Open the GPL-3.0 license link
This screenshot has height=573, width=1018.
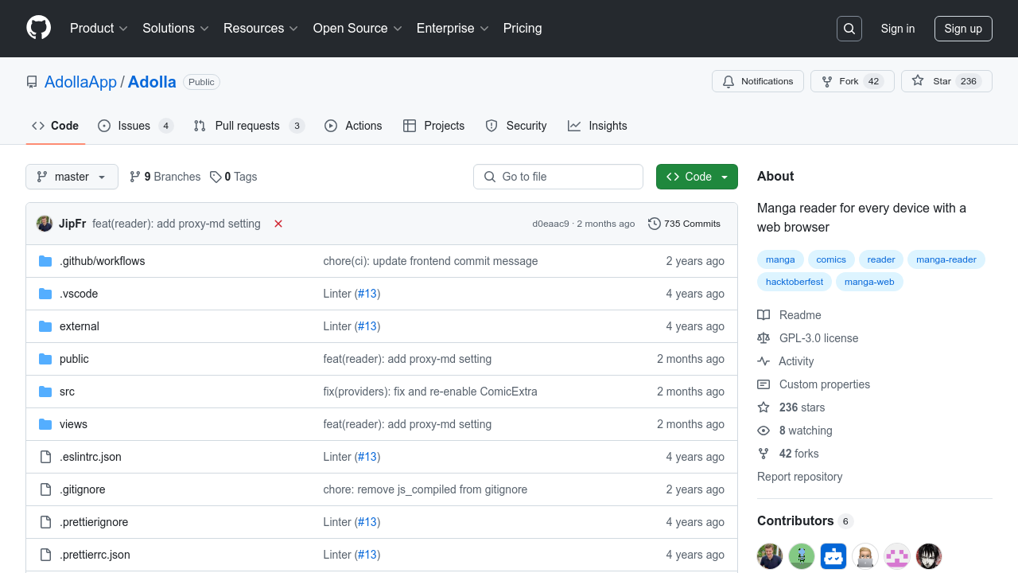807,338
